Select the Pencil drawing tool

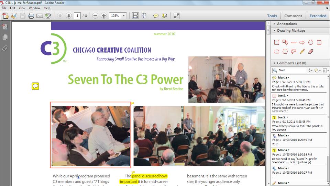coord(302,51)
